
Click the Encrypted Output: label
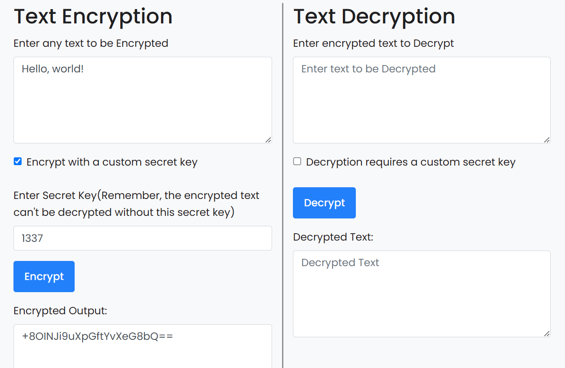click(x=60, y=311)
